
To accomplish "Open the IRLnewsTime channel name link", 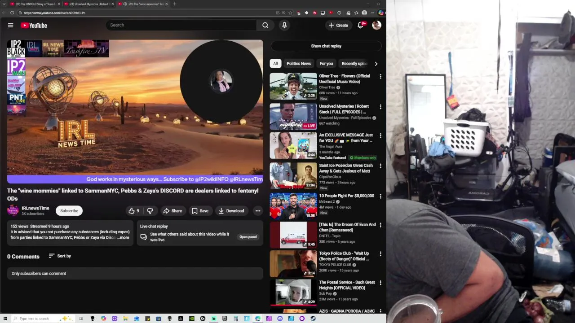I will click(35, 208).
